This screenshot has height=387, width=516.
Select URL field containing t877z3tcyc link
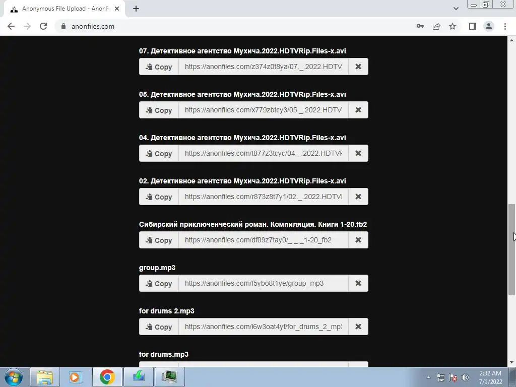264,153
